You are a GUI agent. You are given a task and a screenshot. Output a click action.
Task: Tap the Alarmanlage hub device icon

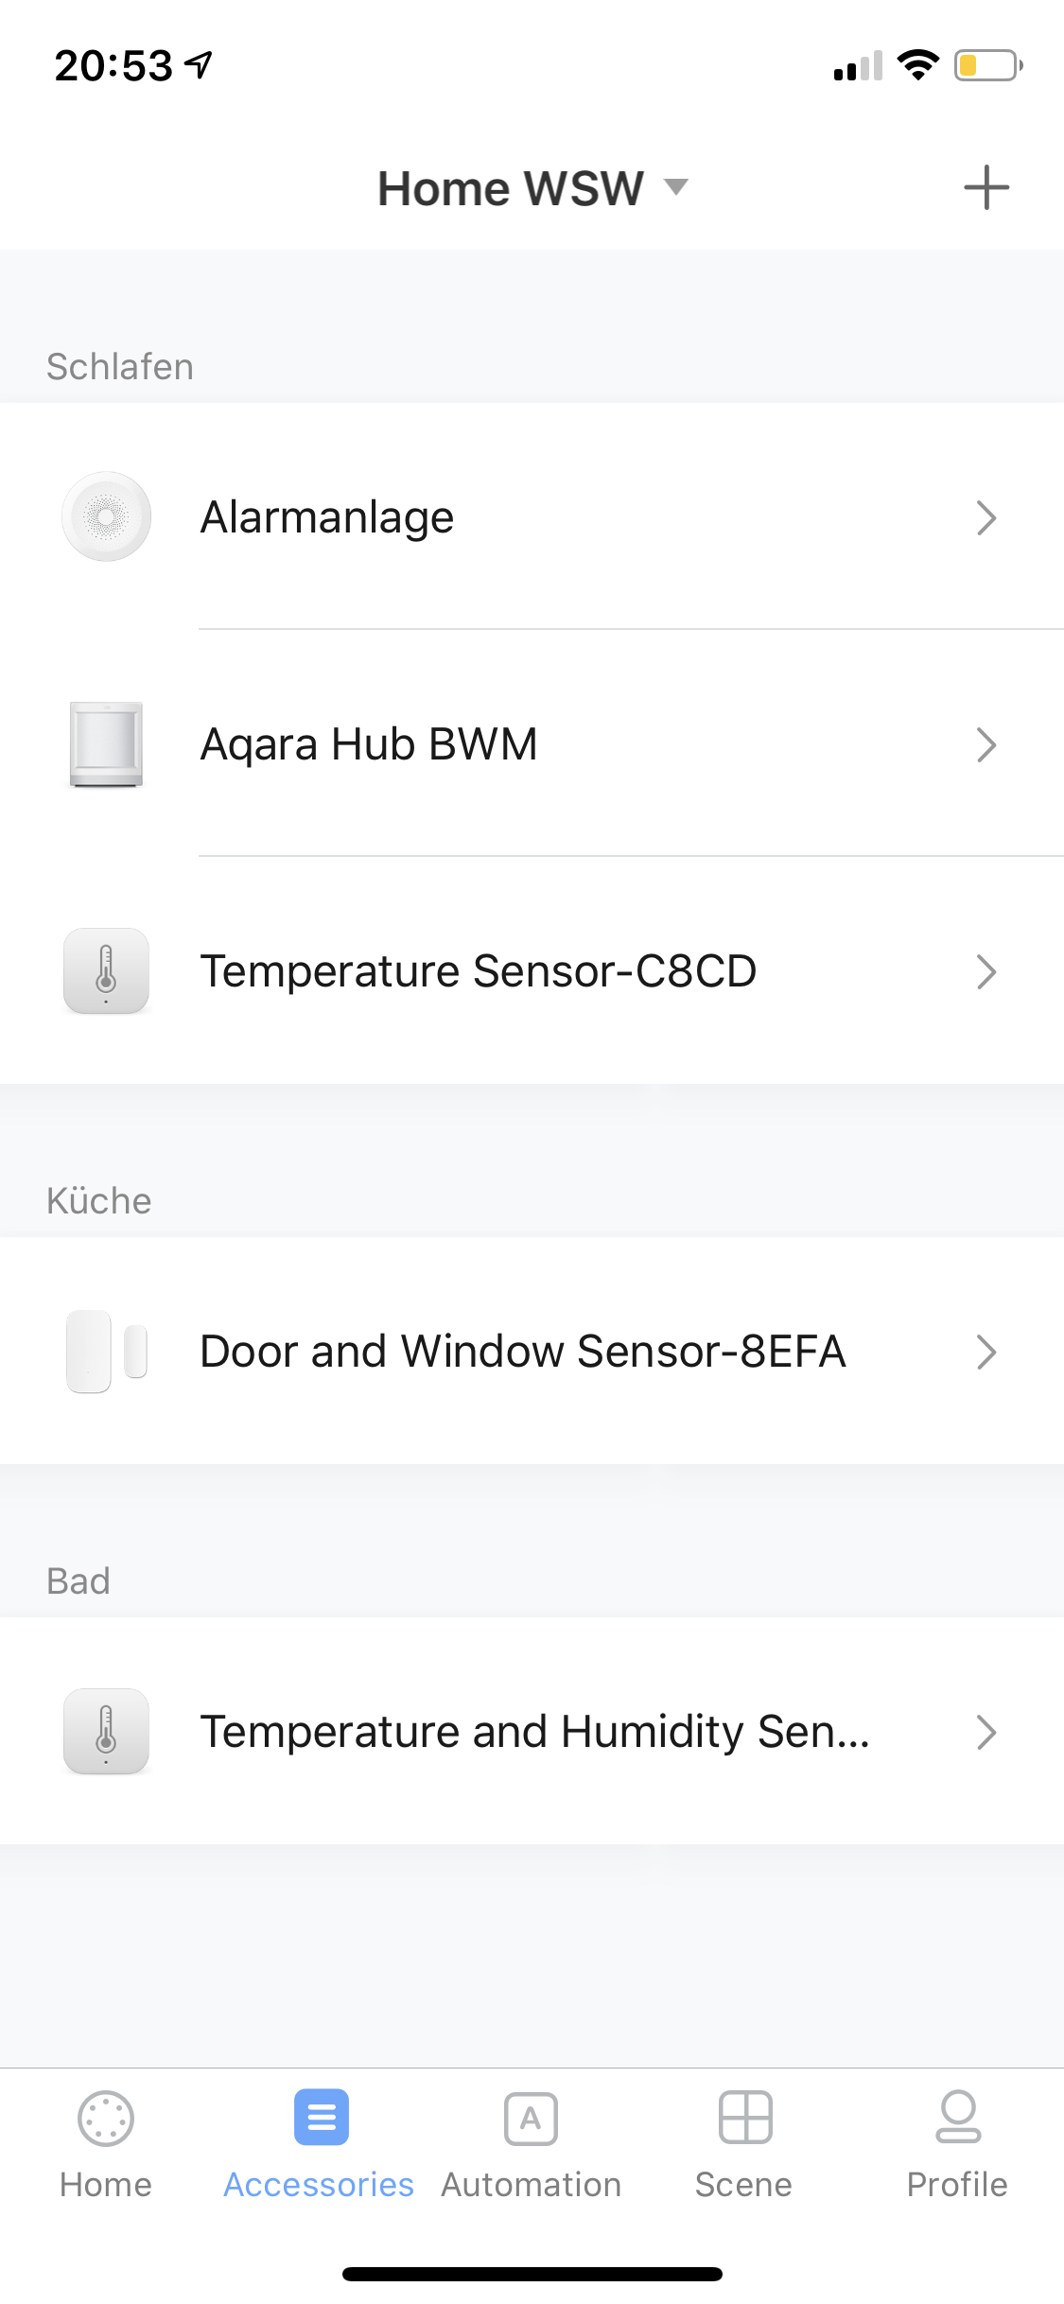pyautogui.click(x=106, y=516)
